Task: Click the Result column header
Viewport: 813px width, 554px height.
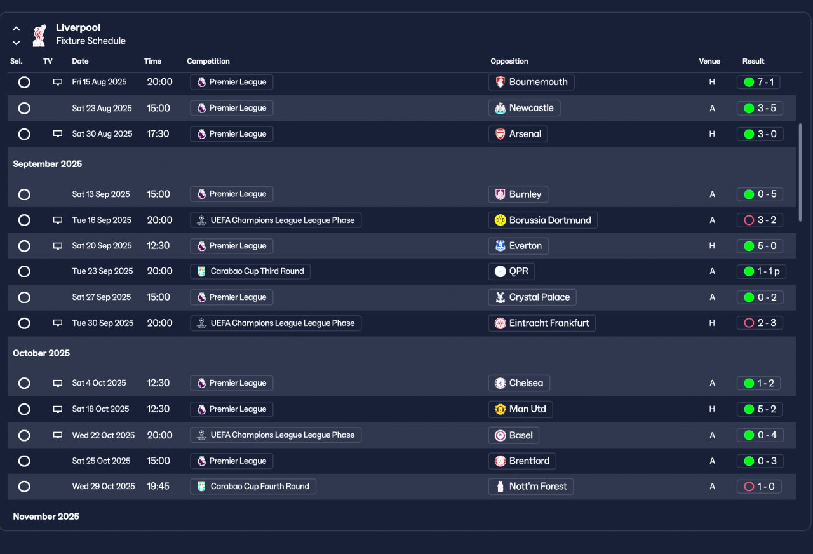Action: point(753,62)
